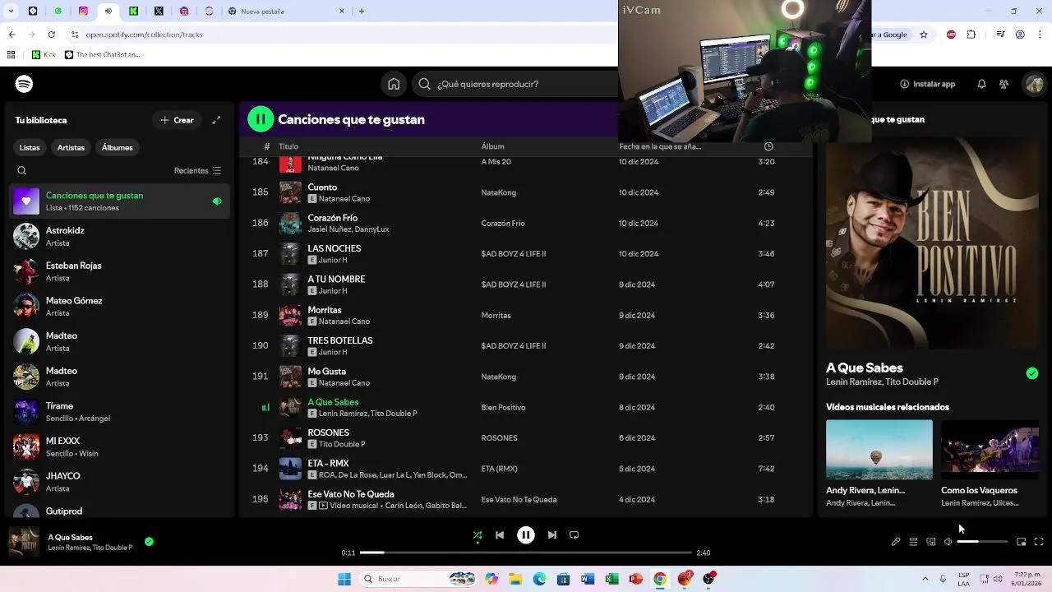This screenshot has width=1052, height=592.
Task: Sort by 'Álbum' column header
Action: [492, 146]
